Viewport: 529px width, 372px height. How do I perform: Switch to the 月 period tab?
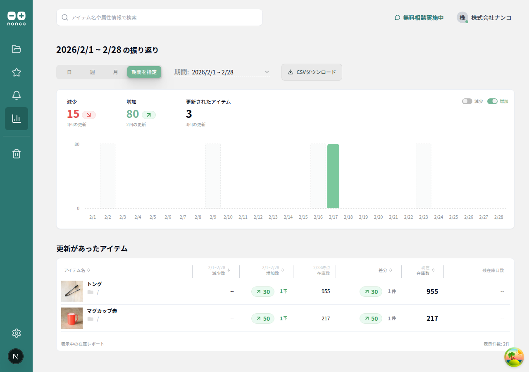pyautogui.click(x=116, y=72)
